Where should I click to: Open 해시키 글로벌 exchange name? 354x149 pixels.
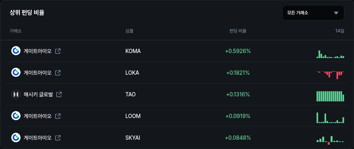[38, 94]
